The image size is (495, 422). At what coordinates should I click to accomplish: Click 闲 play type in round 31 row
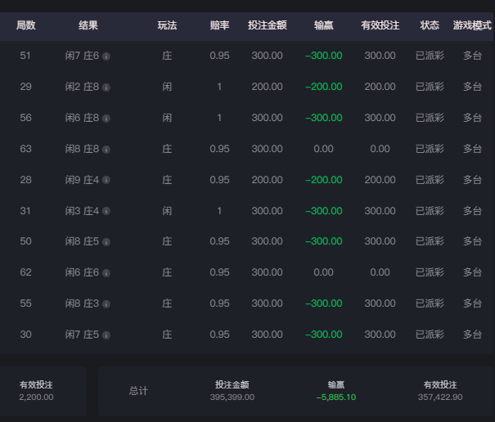pyautogui.click(x=167, y=211)
